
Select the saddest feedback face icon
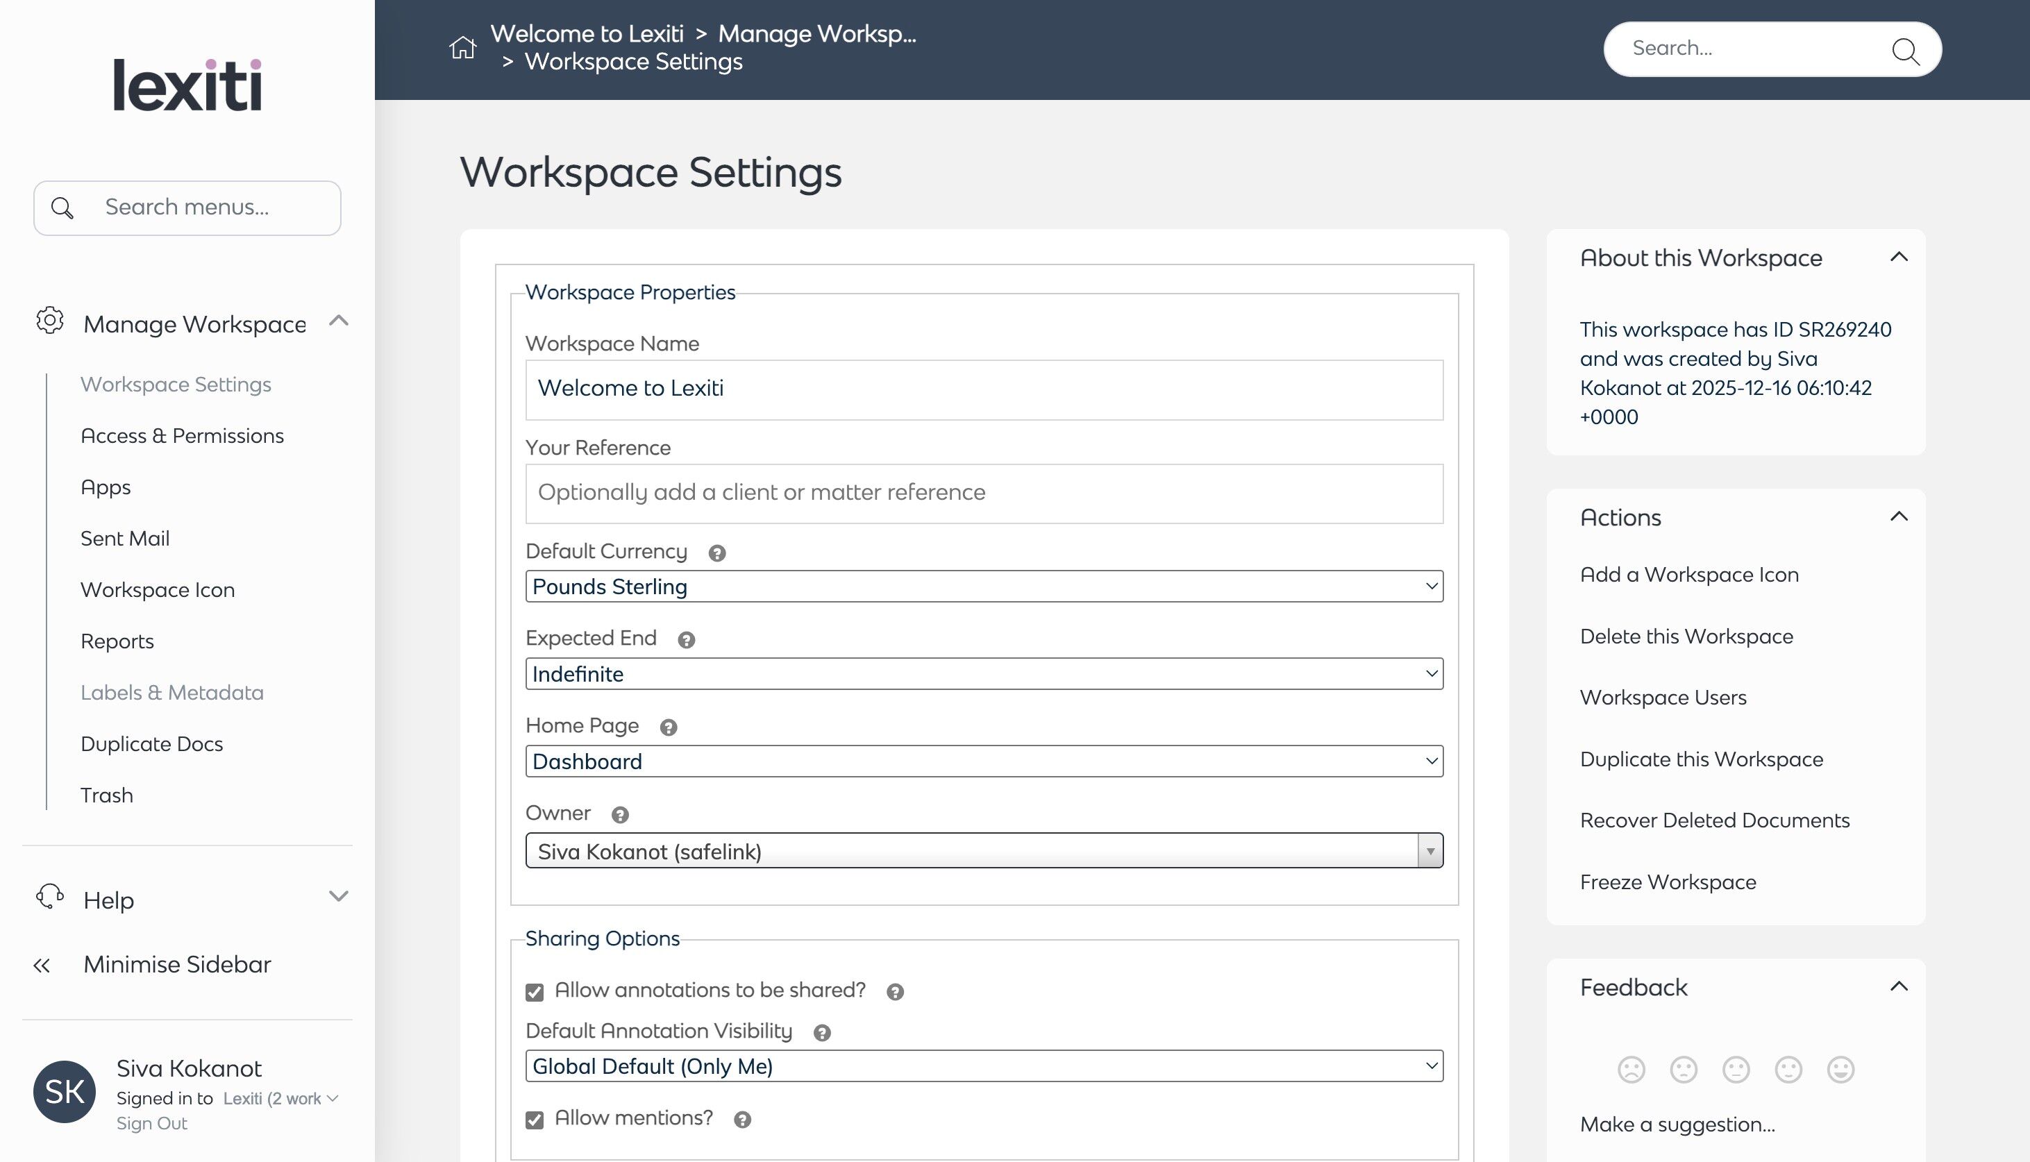point(1631,1070)
